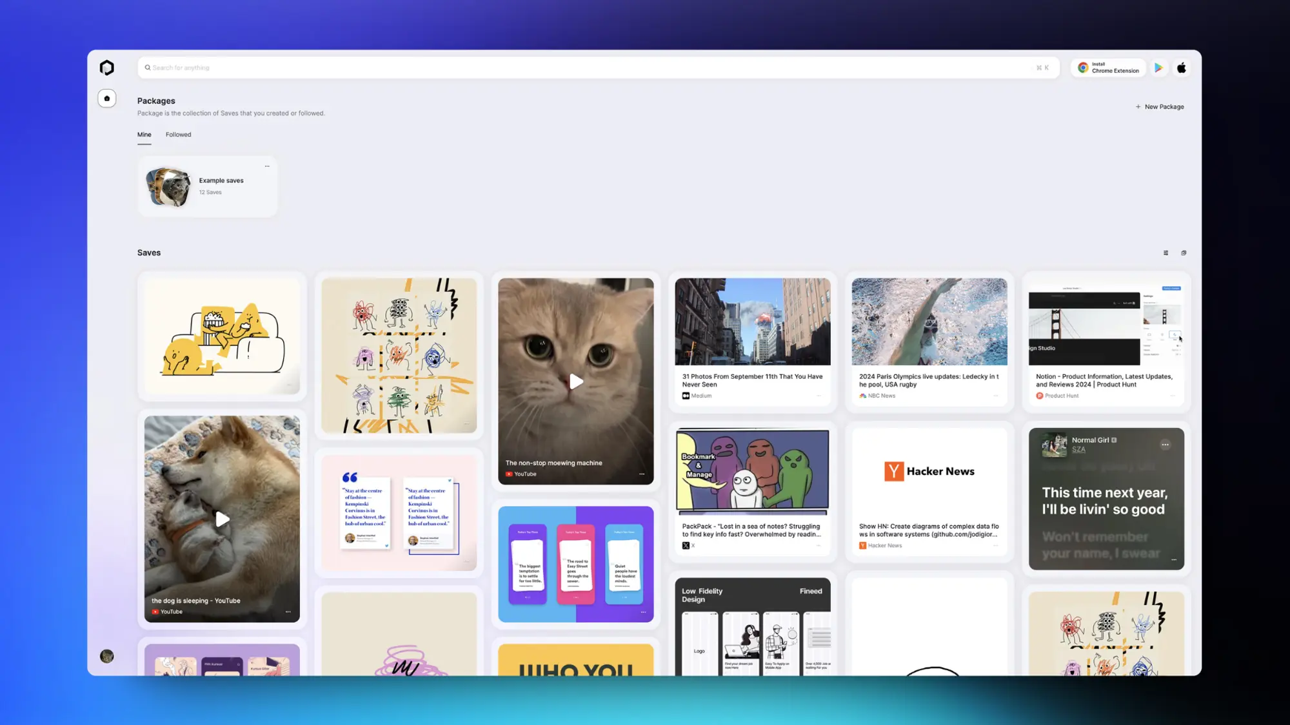Open options on the quote phone mockups card
Viewport: 1290px width, 725px height.
click(x=643, y=612)
